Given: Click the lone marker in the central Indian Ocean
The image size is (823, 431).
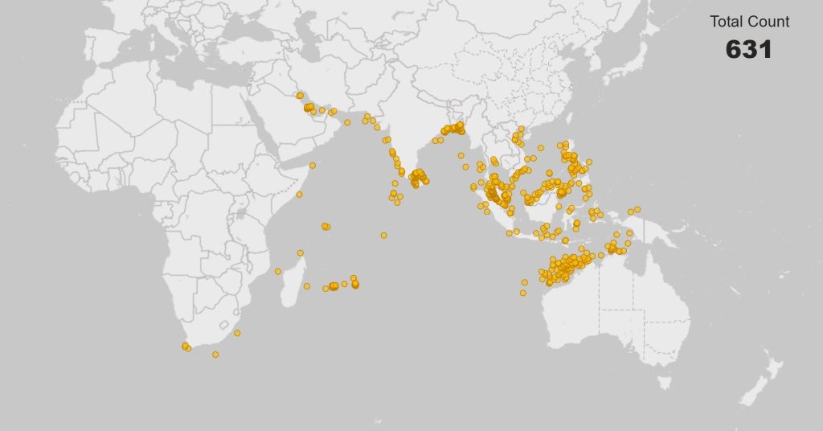Looking at the screenshot, I should (384, 236).
